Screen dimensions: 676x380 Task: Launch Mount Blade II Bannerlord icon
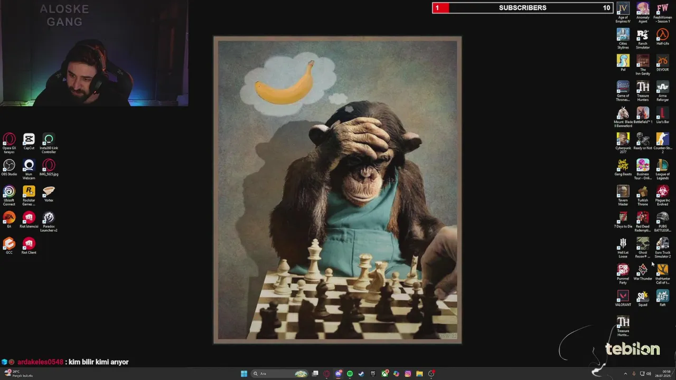point(623,117)
